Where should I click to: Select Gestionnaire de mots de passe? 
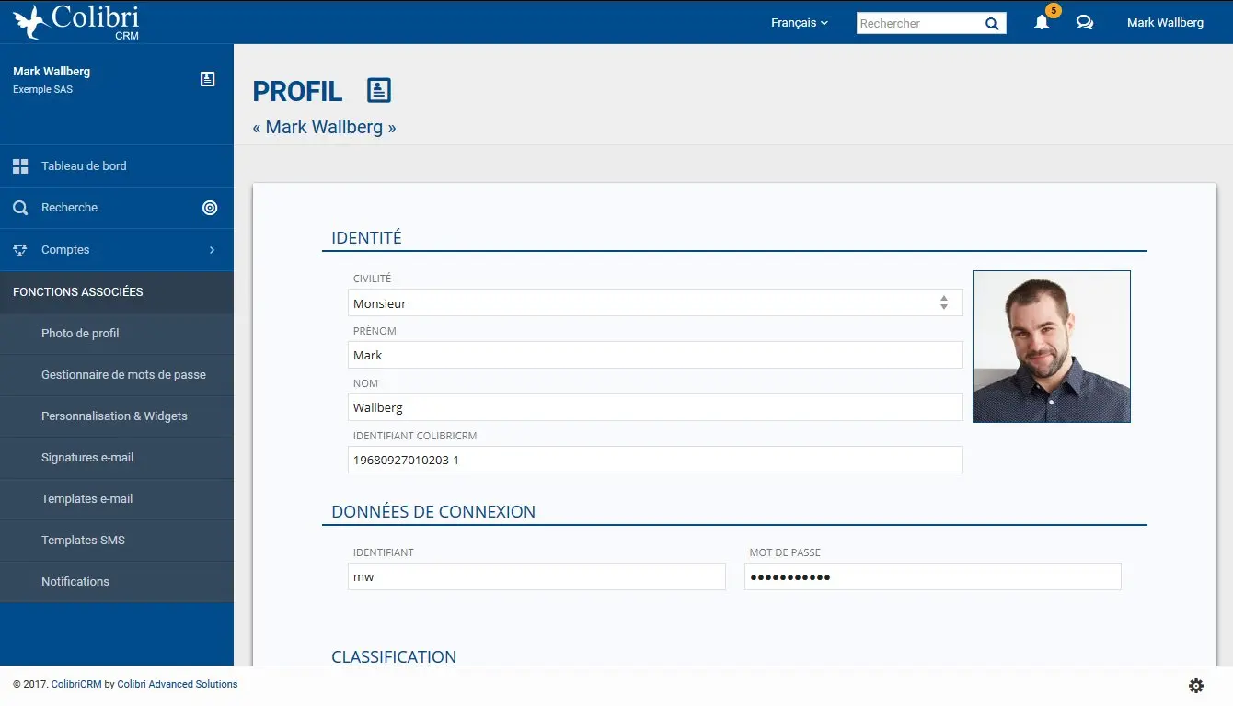[x=123, y=375]
